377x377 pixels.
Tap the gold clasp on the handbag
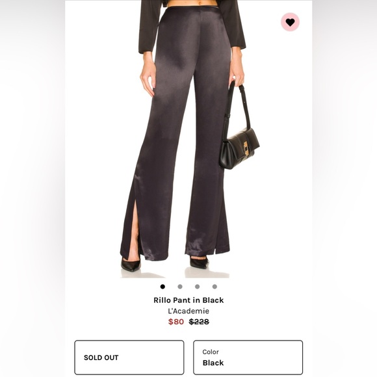(x=246, y=148)
